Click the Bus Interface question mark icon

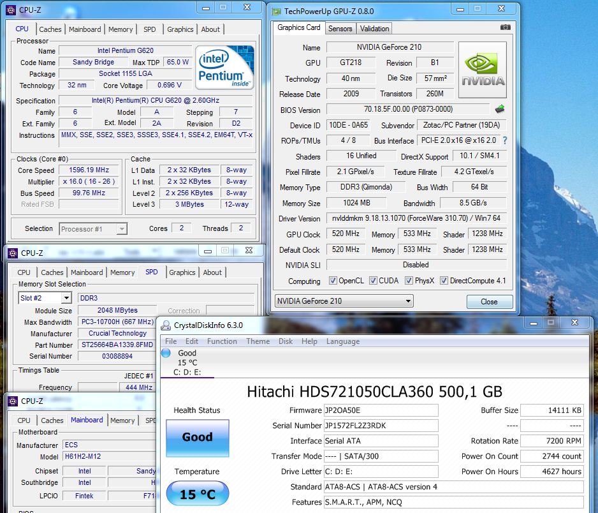(x=505, y=140)
